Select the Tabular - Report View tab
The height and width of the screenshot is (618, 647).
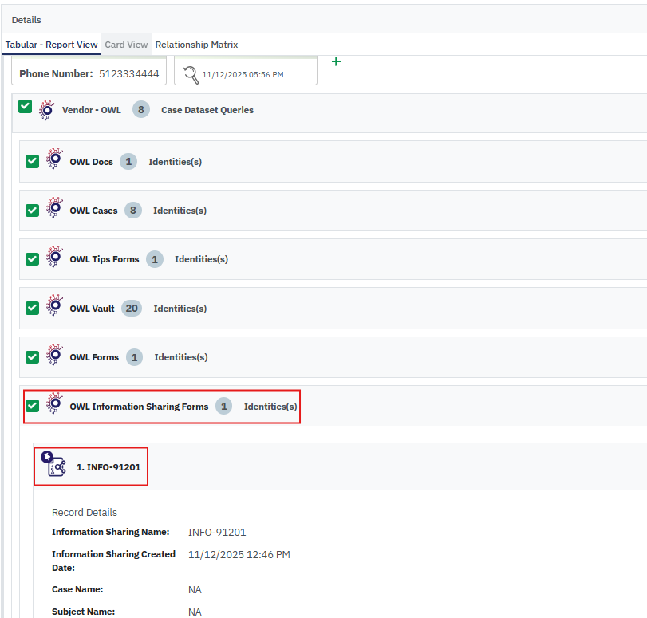[x=51, y=45]
